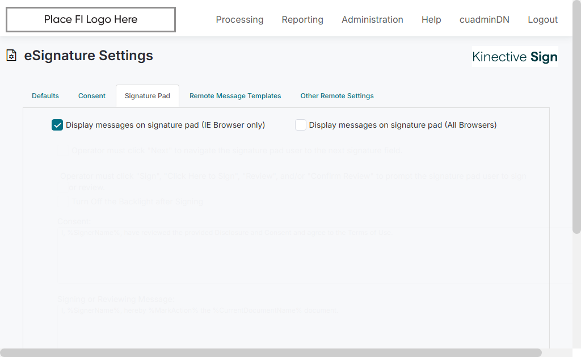581x357 pixels.
Task: Click the Place FI Logo Here placeholder
Action: 91,20
